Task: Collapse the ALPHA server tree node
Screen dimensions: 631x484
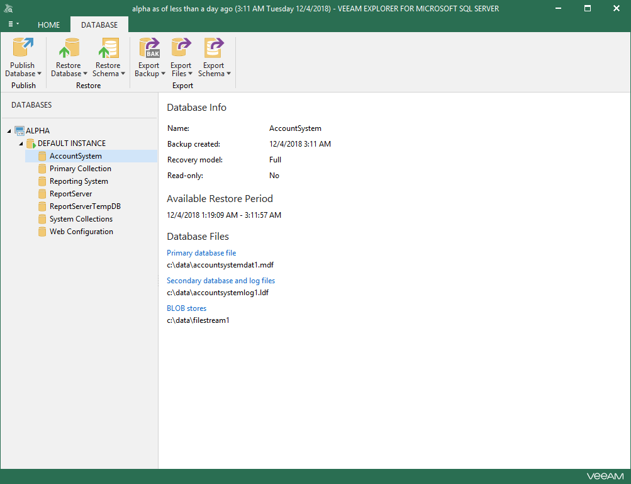Action: pyautogui.click(x=9, y=131)
